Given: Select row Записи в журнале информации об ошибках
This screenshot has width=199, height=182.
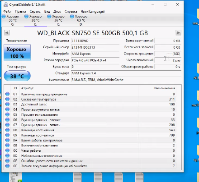Looking at the screenshot, I should pyautogui.click(x=90, y=166).
